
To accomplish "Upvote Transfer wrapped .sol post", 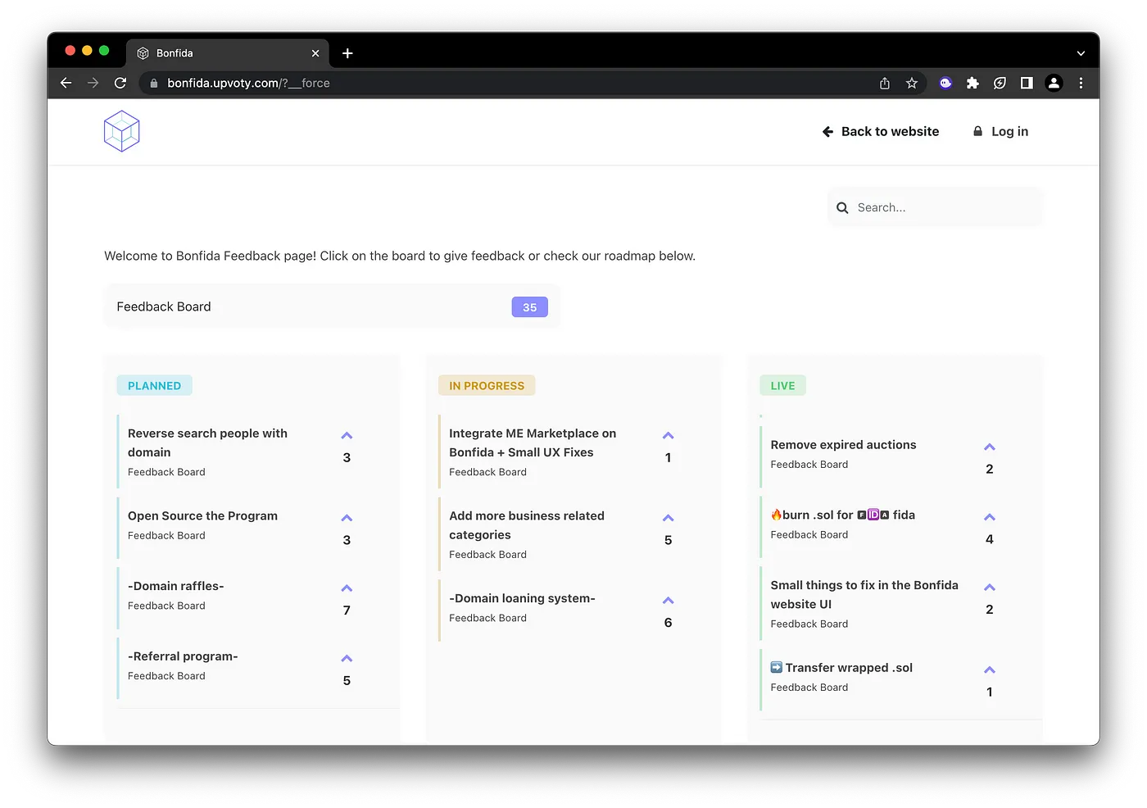I will (989, 670).
